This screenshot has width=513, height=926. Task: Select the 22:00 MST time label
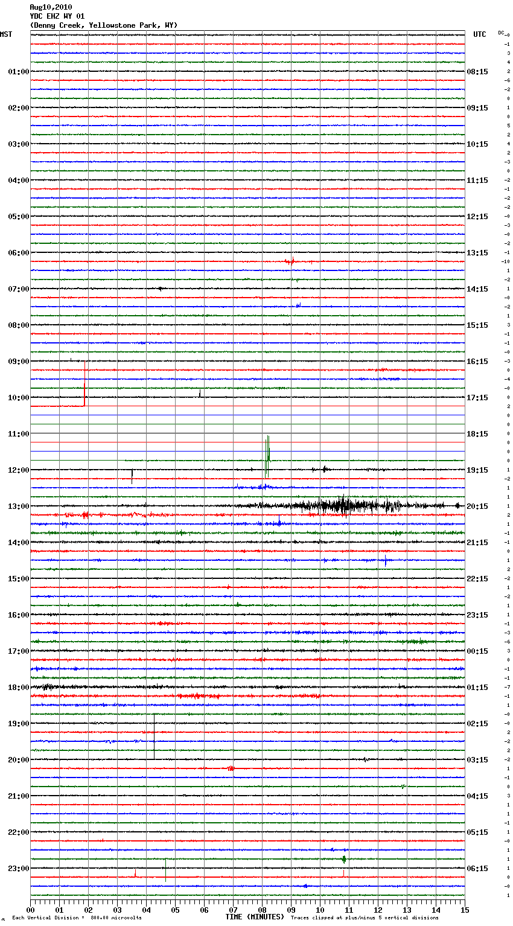[19, 832]
